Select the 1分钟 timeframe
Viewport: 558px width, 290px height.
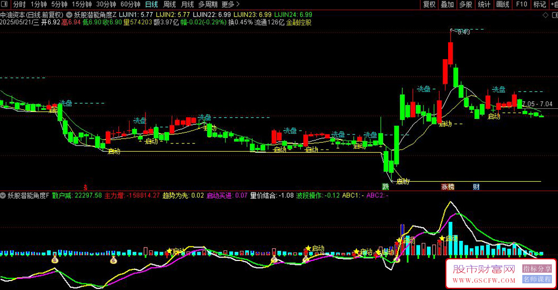point(39,4)
